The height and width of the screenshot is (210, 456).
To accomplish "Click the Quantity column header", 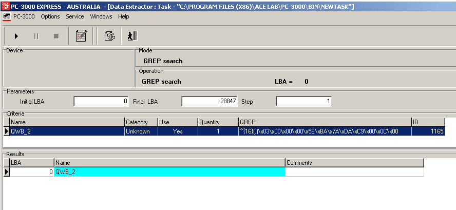I will 218,122.
